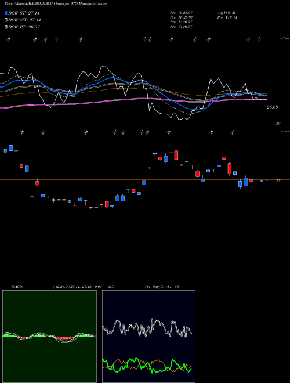Click the 'Avg V: 0 M' value
Viewport: 290px width, 383px height.
click(226, 13)
